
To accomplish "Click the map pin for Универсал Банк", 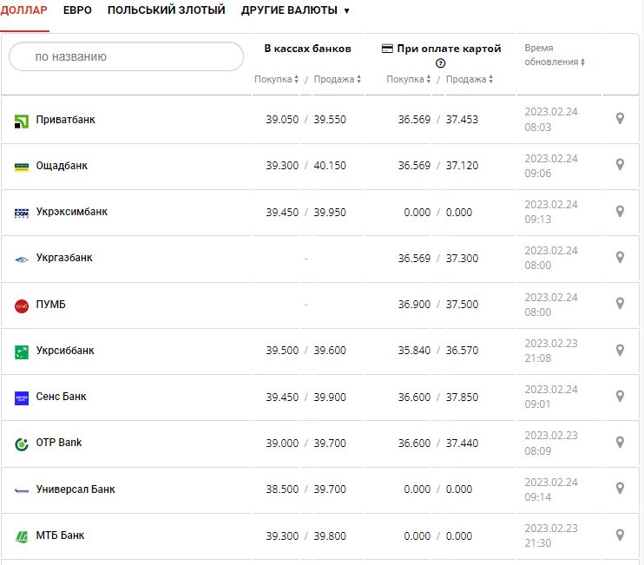I will coord(620,489).
